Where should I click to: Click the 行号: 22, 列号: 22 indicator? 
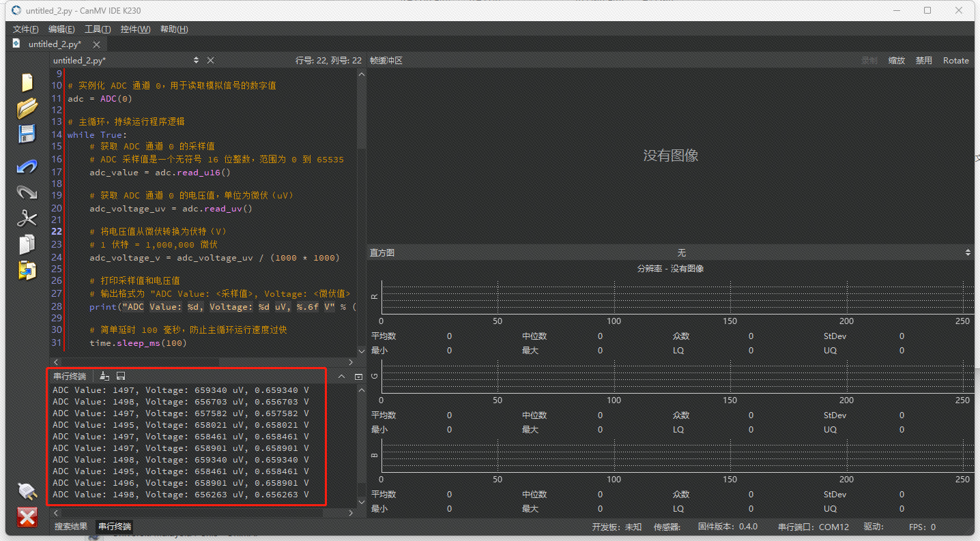click(x=328, y=60)
